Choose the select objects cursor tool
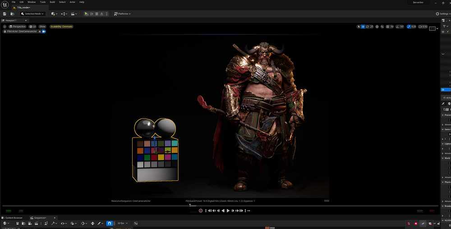The image size is (451, 229). [359, 27]
